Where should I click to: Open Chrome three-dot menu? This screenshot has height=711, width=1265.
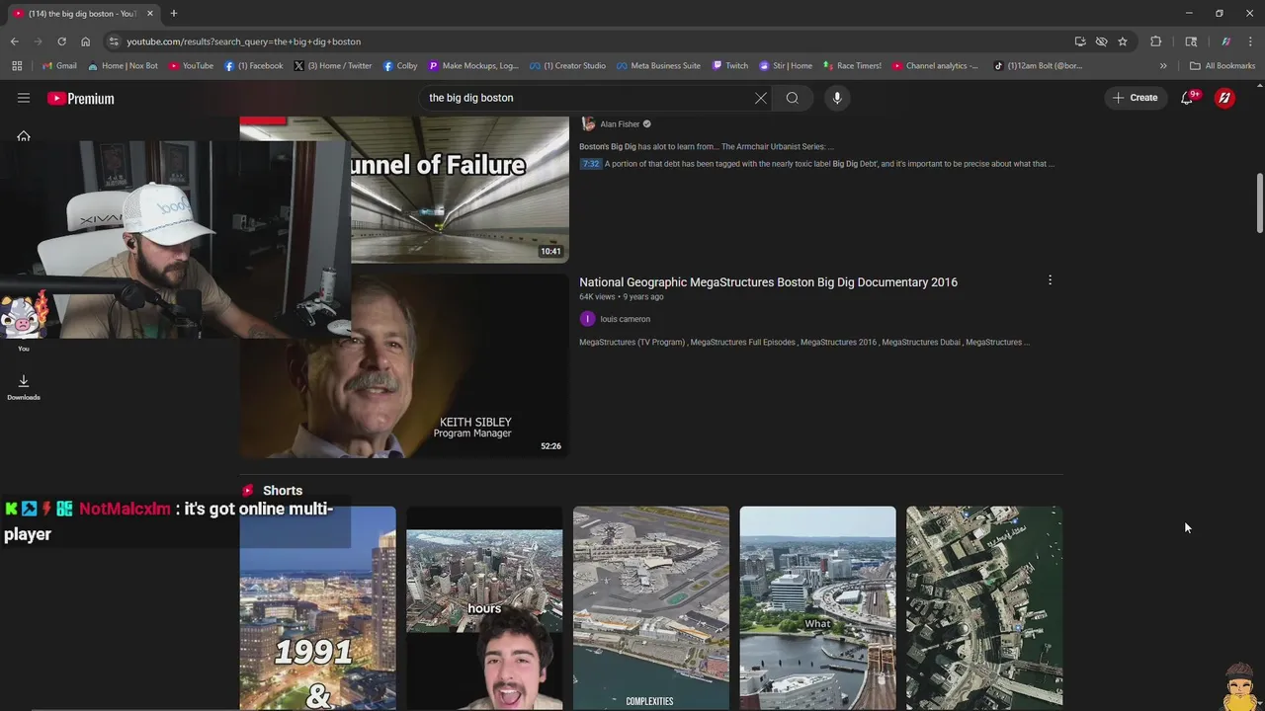(1250, 41)
